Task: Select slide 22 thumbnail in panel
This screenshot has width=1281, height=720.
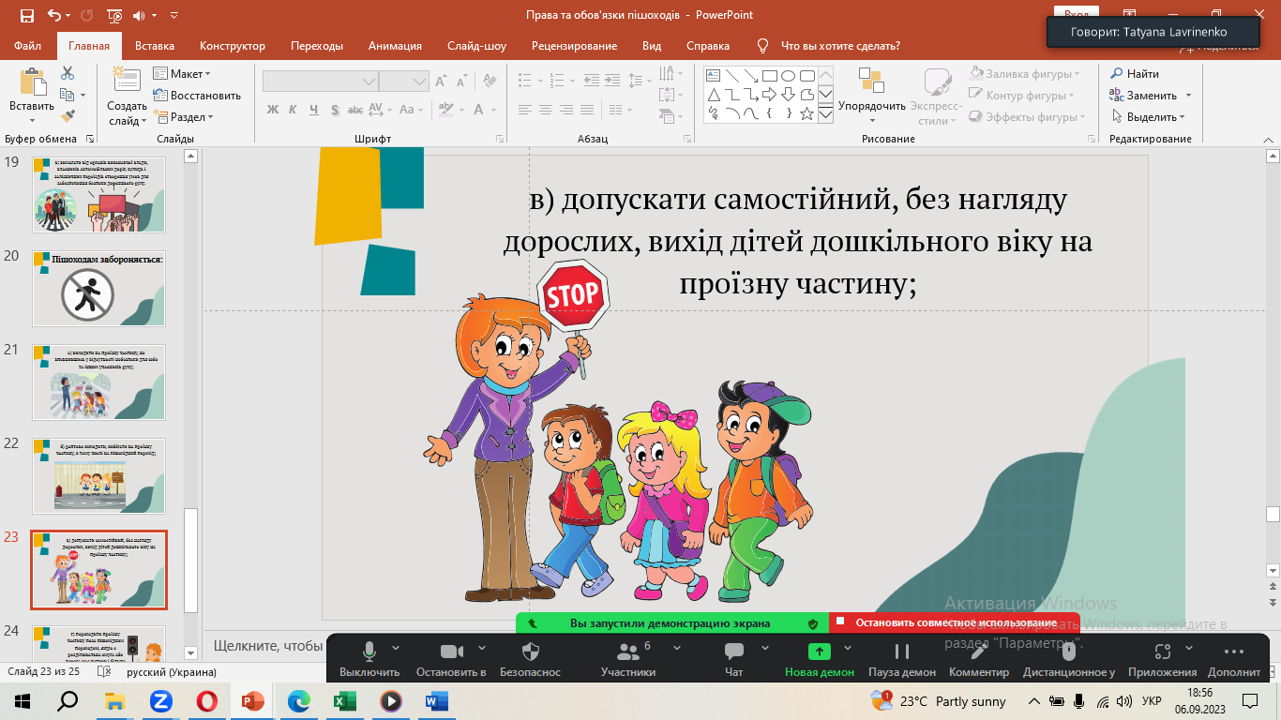Action: coord(98,476)
